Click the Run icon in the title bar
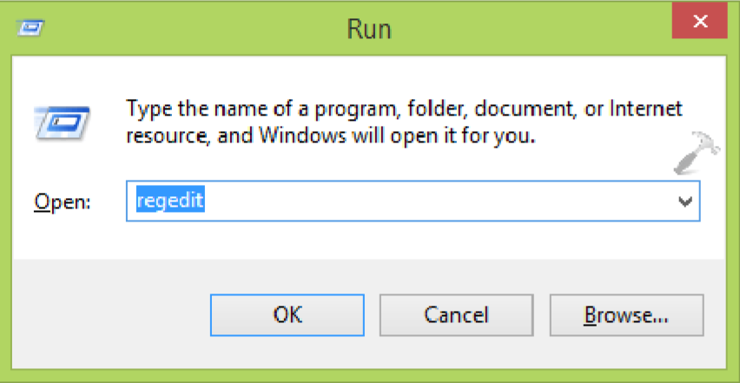Image resolution: width=740 pixels, height=383 pixels. pyautogui.click(x=30, y=28)
